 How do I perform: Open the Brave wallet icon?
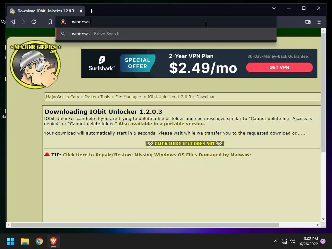click(308, 22)
